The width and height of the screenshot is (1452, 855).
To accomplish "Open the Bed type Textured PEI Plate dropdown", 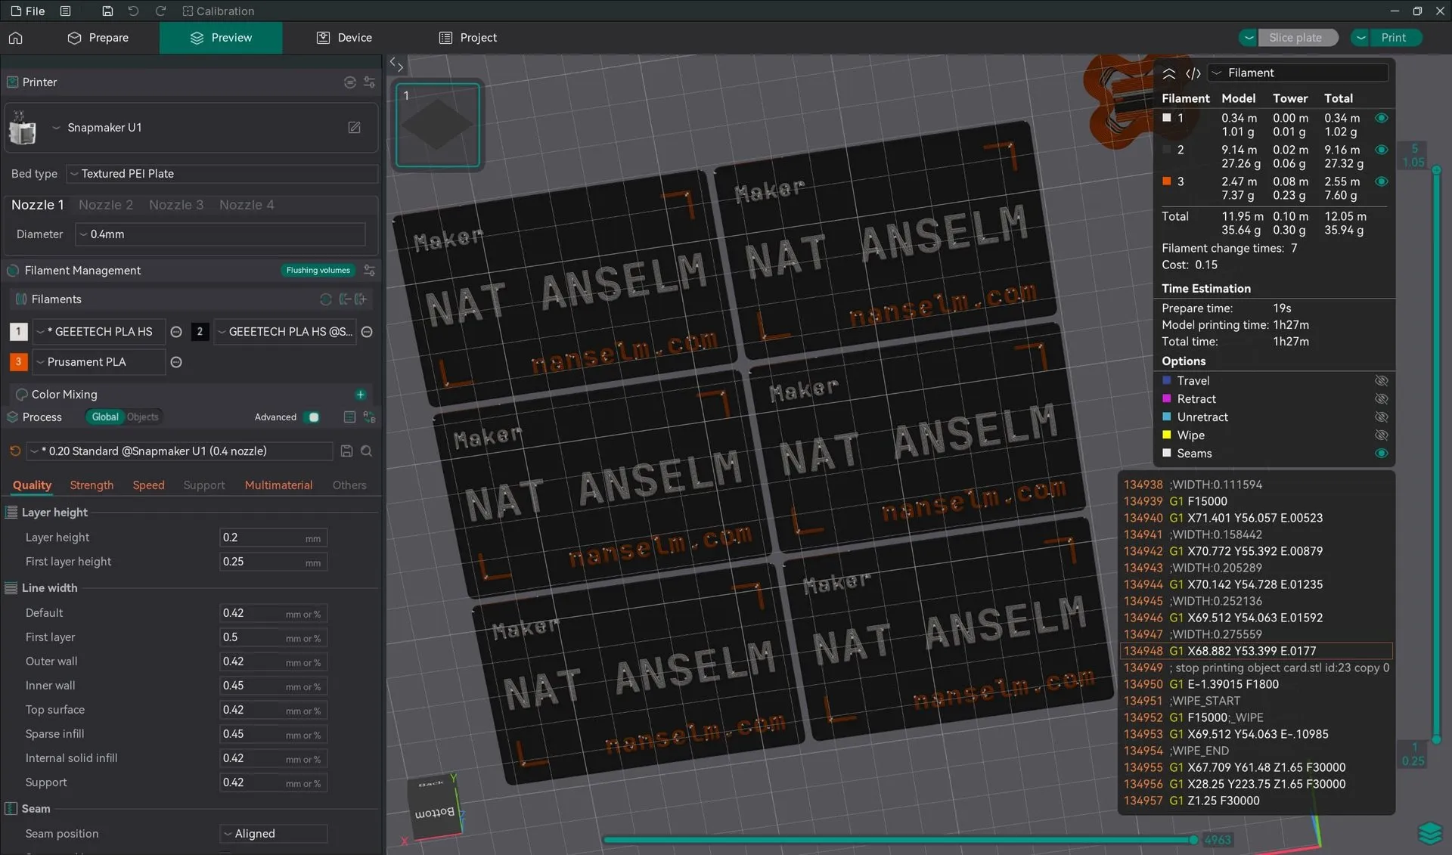I will (222, 174).
